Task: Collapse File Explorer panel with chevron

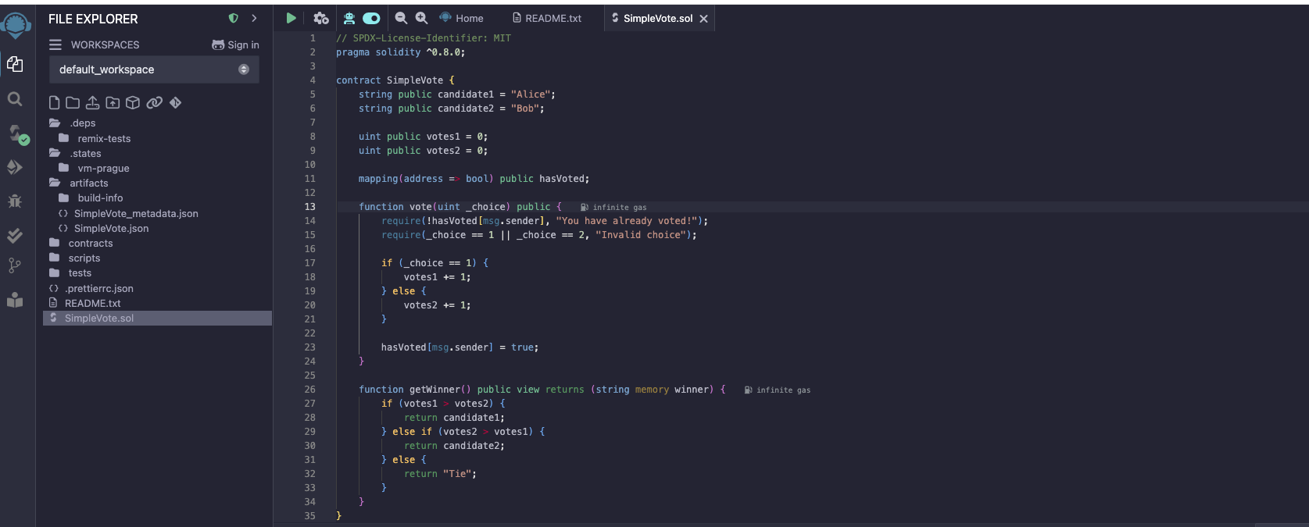Action: pos(254,18)
